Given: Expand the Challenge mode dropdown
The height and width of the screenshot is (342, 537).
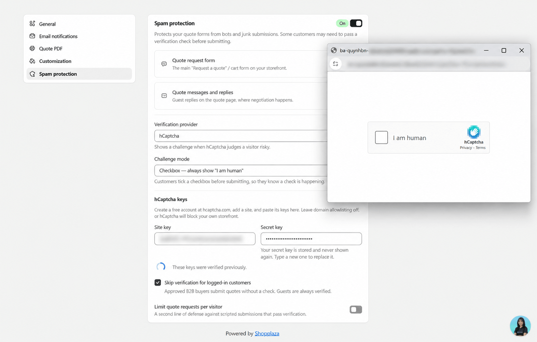Looking at the screenshot, I should [x=241, y=170].
